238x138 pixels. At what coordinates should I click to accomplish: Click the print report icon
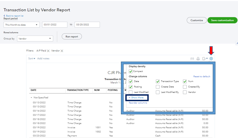pos(198,59)
